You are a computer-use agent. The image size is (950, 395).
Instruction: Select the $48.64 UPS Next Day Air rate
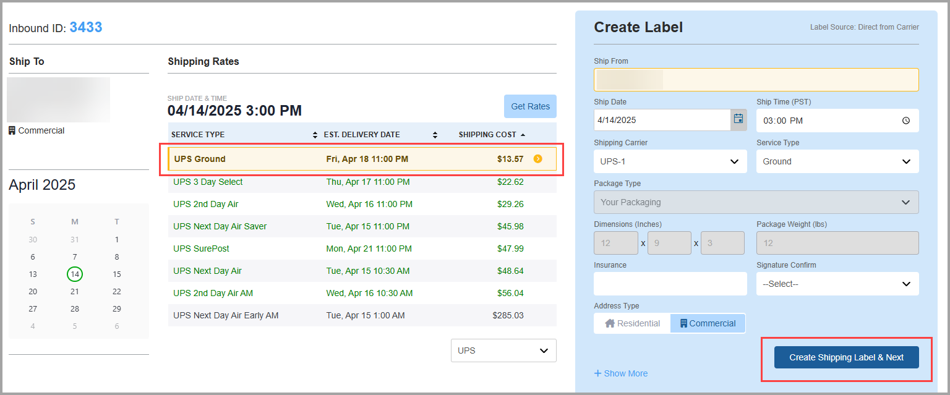(x=362, y=271)
